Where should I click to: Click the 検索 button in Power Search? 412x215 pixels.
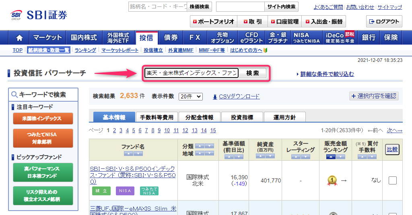click(253, 73)
